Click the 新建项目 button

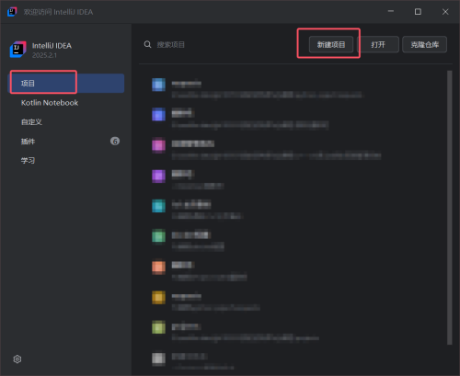coord(331,45)
